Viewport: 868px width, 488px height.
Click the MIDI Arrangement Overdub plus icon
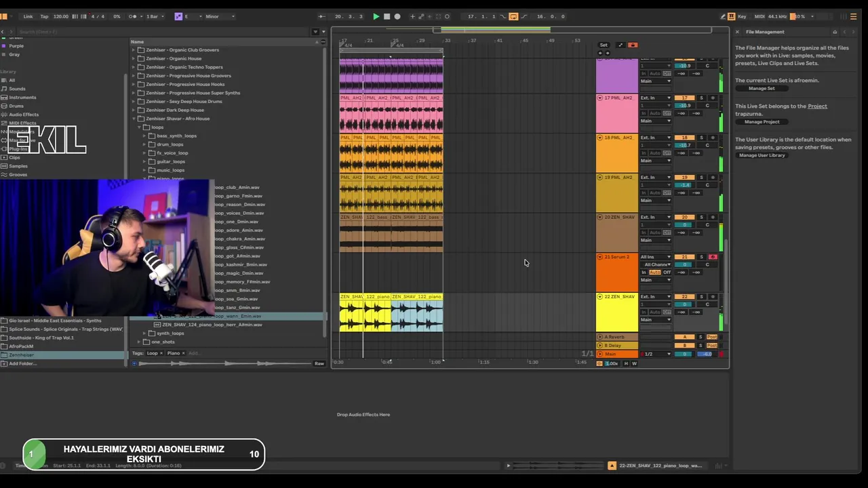pyautogui.click(x=412, y=16)
